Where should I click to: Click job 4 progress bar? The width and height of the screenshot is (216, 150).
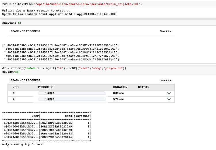click(x=72, y=99)
